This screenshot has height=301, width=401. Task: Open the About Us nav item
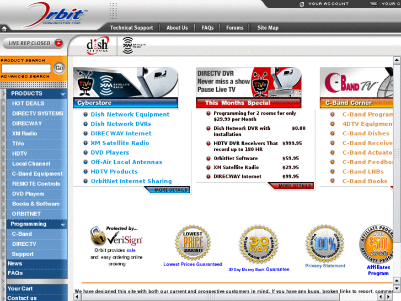(177, 28)
